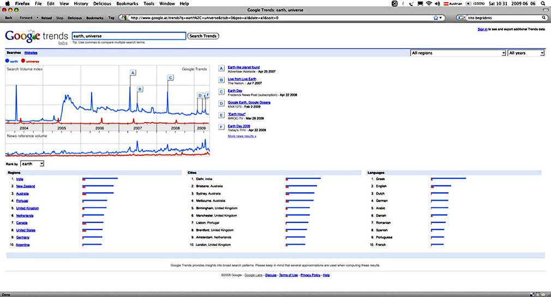Click the Google Trends labs logo

tap(37, 37)
